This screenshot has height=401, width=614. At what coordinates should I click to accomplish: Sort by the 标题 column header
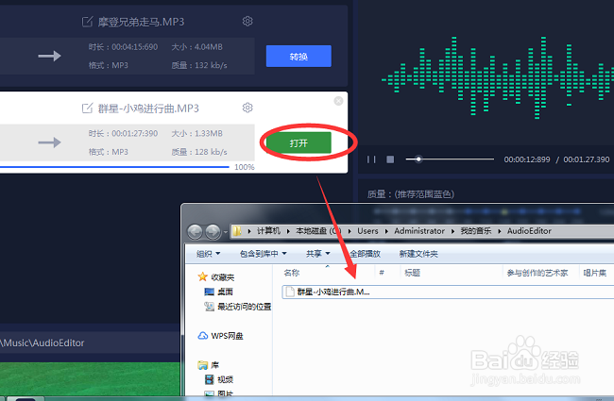click(x=413, y=273)
